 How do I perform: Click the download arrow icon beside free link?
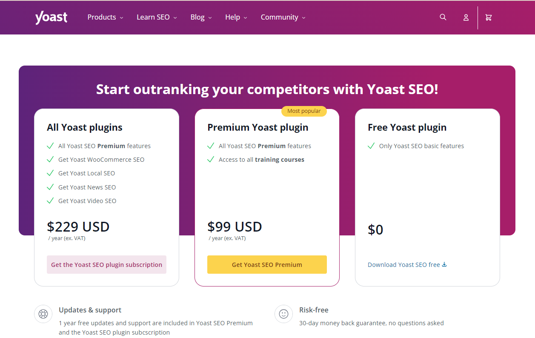(444, 264)
